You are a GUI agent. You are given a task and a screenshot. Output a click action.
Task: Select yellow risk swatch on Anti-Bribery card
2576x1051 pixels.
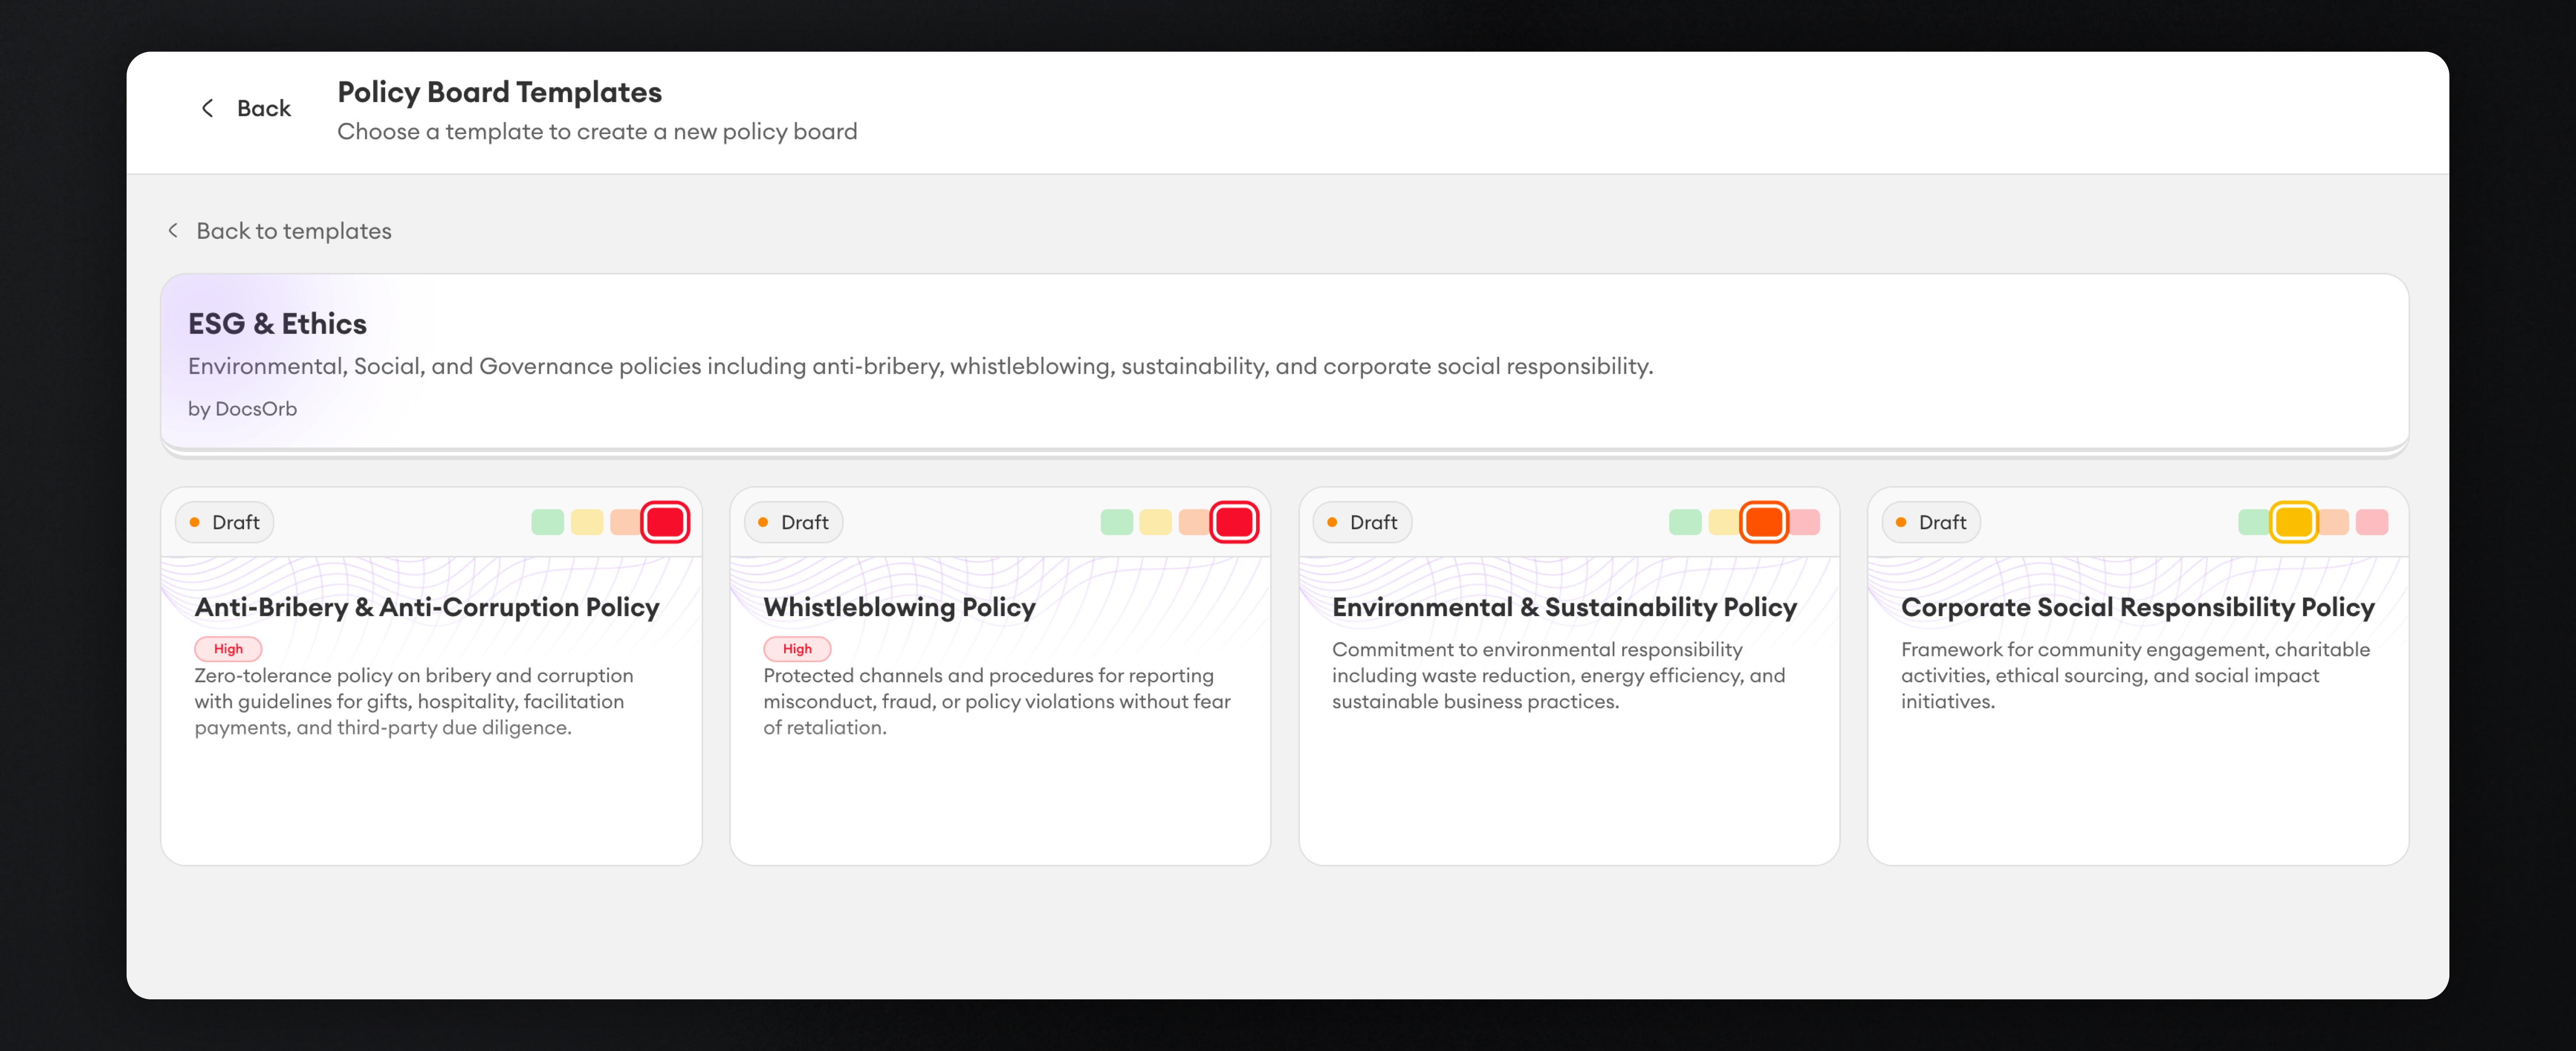(x=587, y=522)
